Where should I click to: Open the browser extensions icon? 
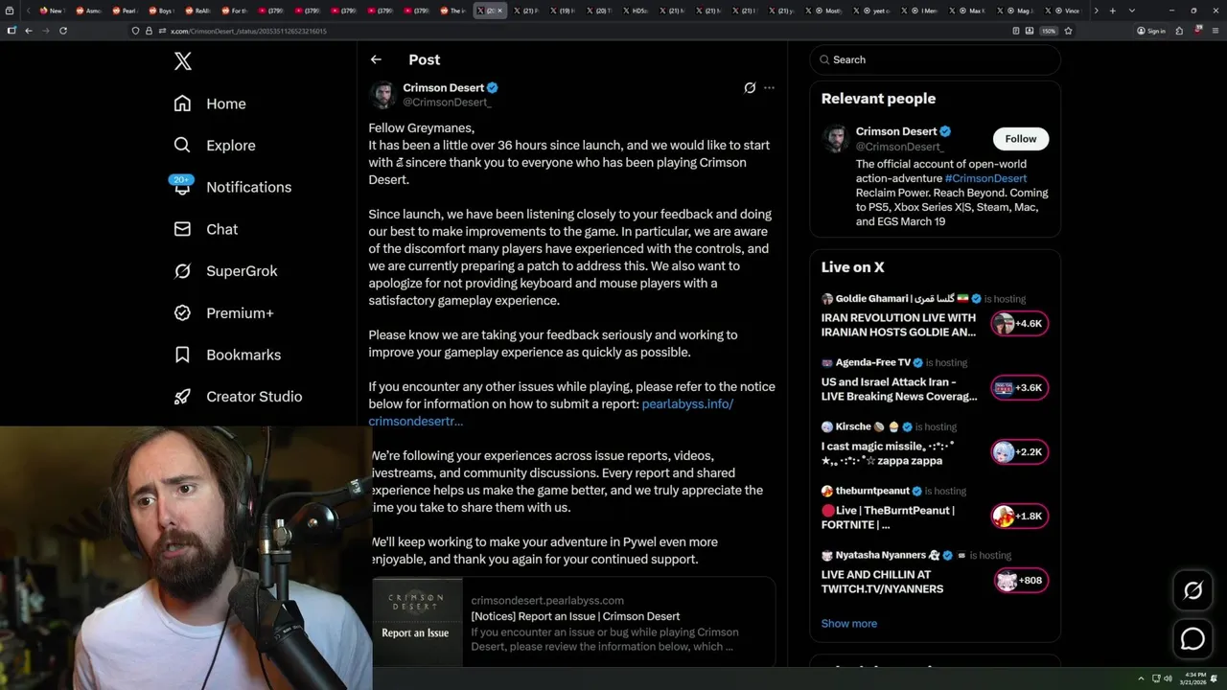(x=1179, y=31)
